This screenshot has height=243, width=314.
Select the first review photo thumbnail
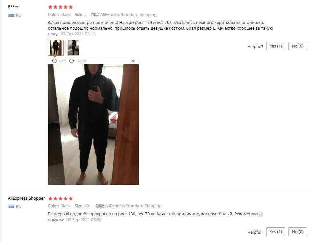coord(56,47)
